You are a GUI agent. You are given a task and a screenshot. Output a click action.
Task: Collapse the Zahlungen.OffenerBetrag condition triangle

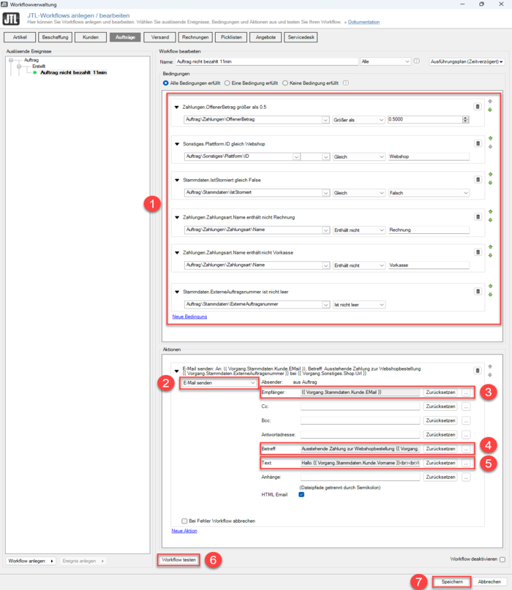(x=176, y=107)
